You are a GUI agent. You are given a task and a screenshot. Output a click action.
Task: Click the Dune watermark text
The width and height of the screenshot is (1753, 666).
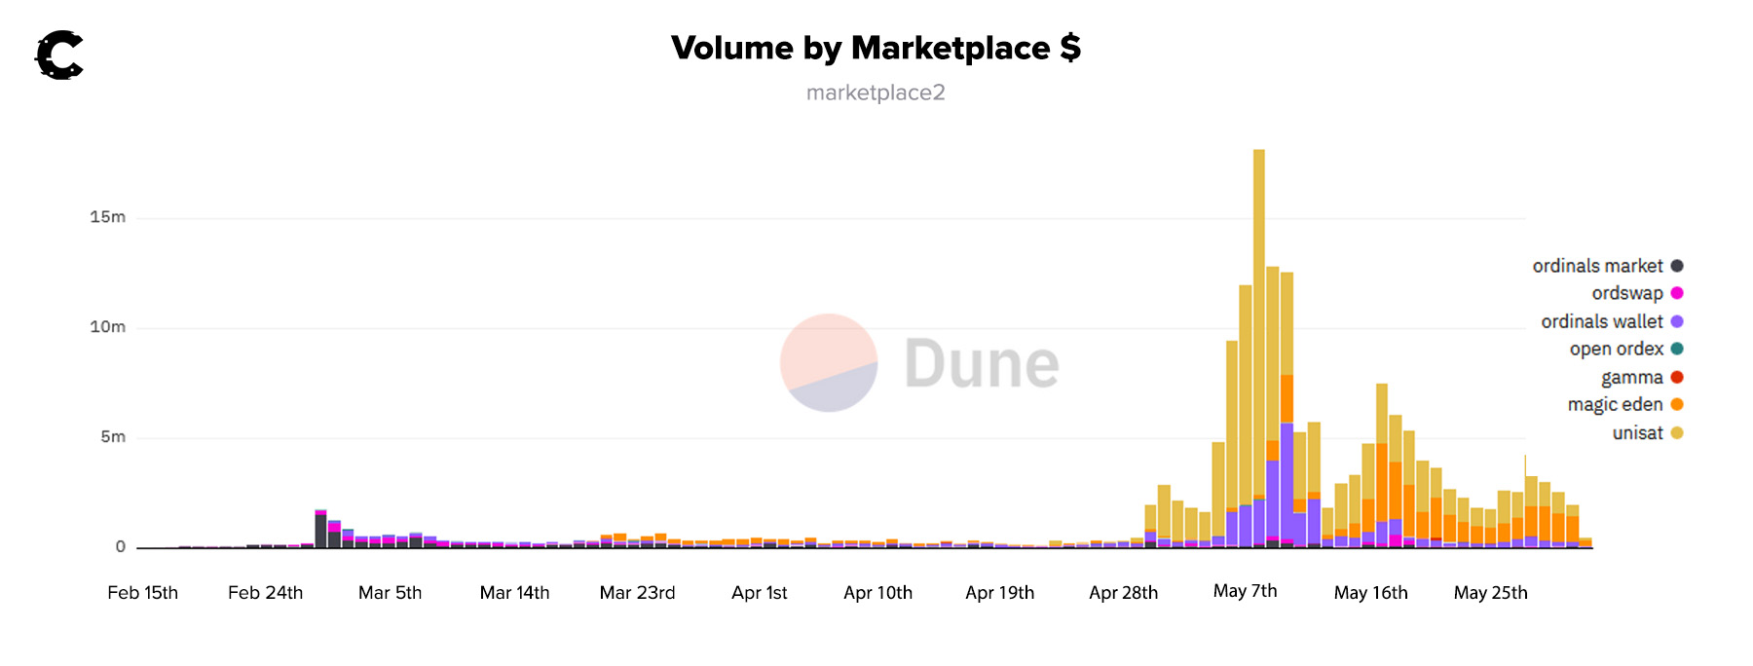click(x=981, y=364)
